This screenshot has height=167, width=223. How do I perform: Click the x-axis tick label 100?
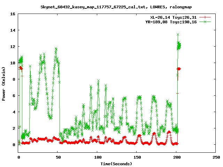98,157
